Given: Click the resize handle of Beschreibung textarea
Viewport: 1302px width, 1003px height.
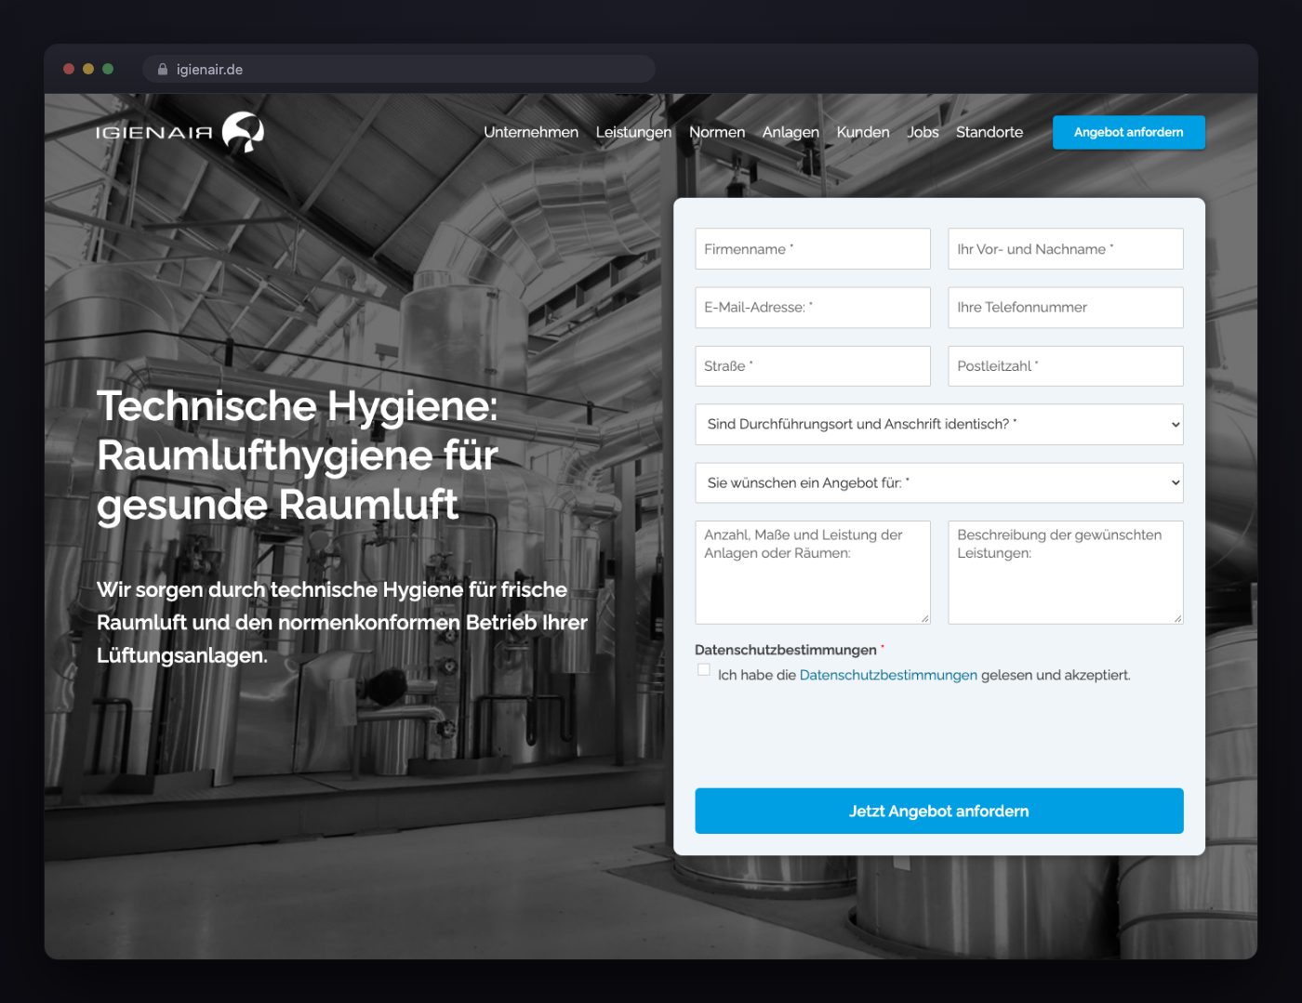Looking at the screenshot, I should point(1177,618).
